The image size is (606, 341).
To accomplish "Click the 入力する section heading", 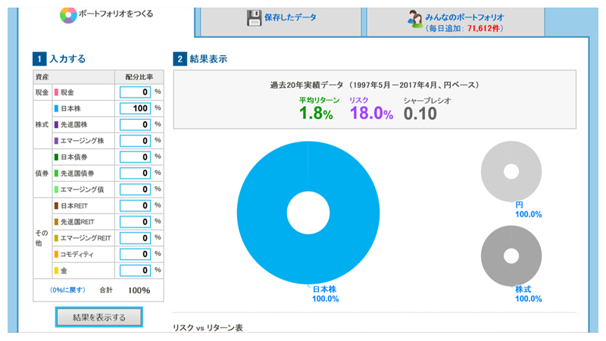I will pyautogui.click(x=67, y=59).
